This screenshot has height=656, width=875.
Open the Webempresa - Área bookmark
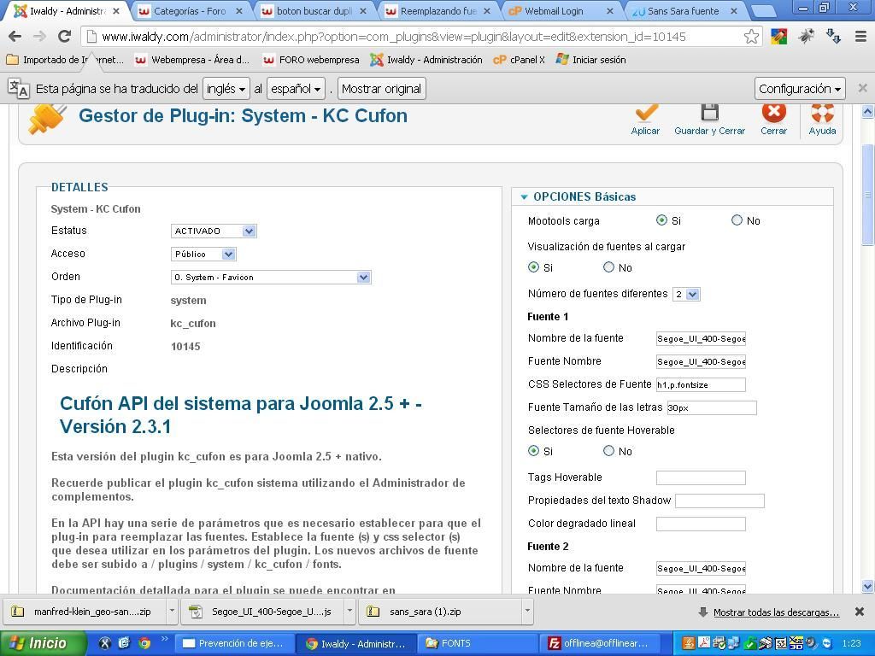coord(192,60)
